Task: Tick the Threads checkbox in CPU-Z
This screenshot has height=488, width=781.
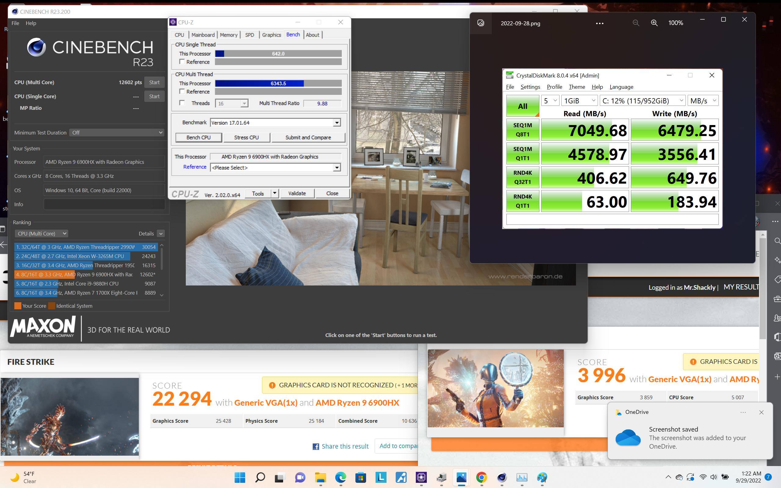Action: tap(182, 103)
